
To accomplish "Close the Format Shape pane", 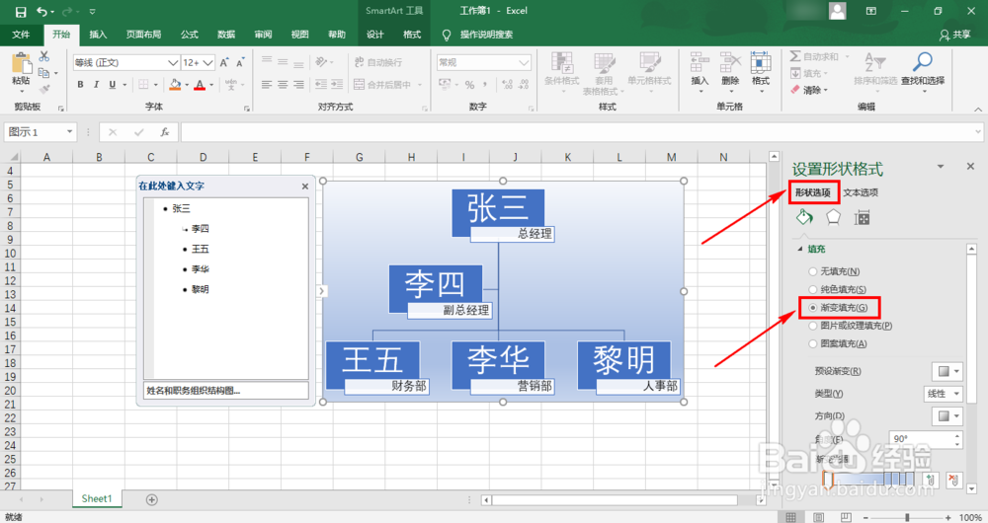I will click(x=970, y=166).
